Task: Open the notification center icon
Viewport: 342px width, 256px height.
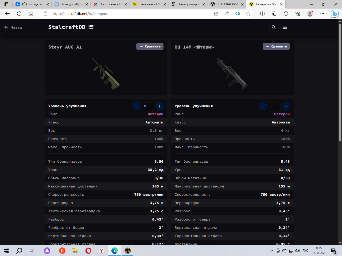Action: (334, 251)
